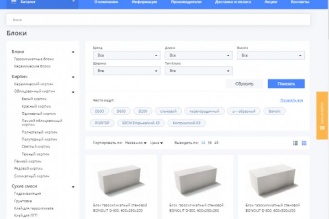Open Полуторный кирпич category
This screenshot has width=329, height=219.
coord(39,139)
